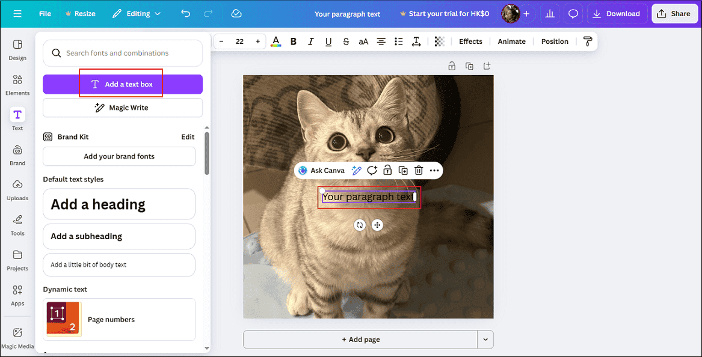Click the fonts search field

(122, 53)
